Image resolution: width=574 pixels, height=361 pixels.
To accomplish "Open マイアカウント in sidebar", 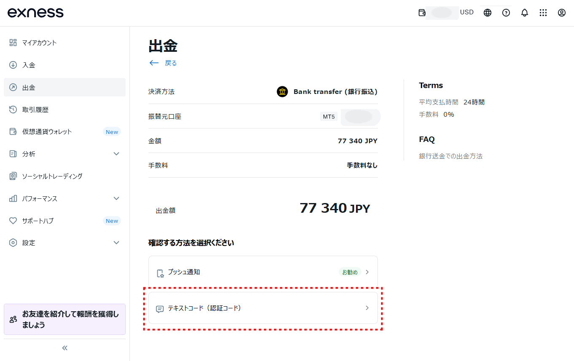I will click(x=65, y=43).
